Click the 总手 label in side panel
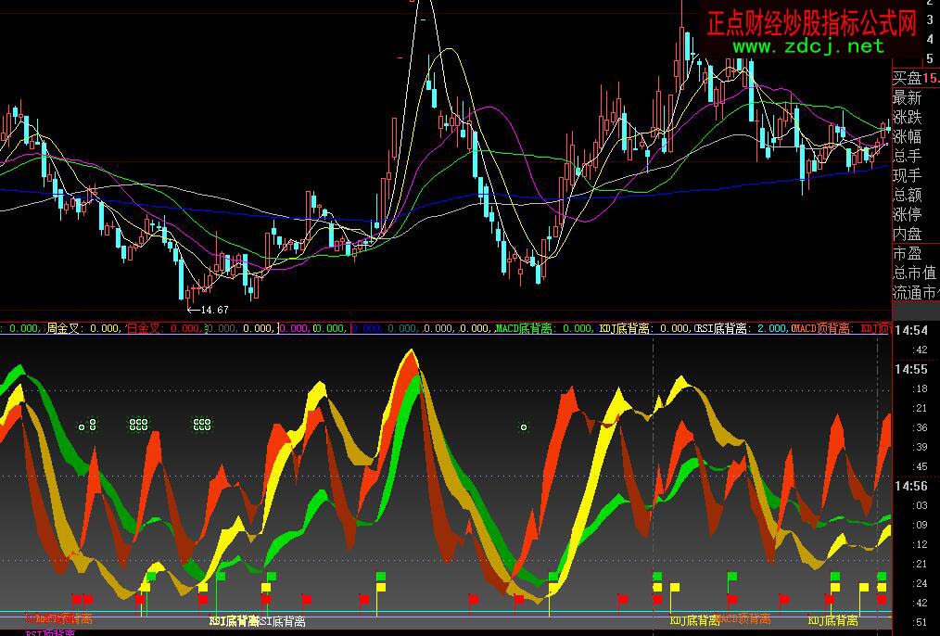This screenshot has width=940, height=636. tap(907, 156)
